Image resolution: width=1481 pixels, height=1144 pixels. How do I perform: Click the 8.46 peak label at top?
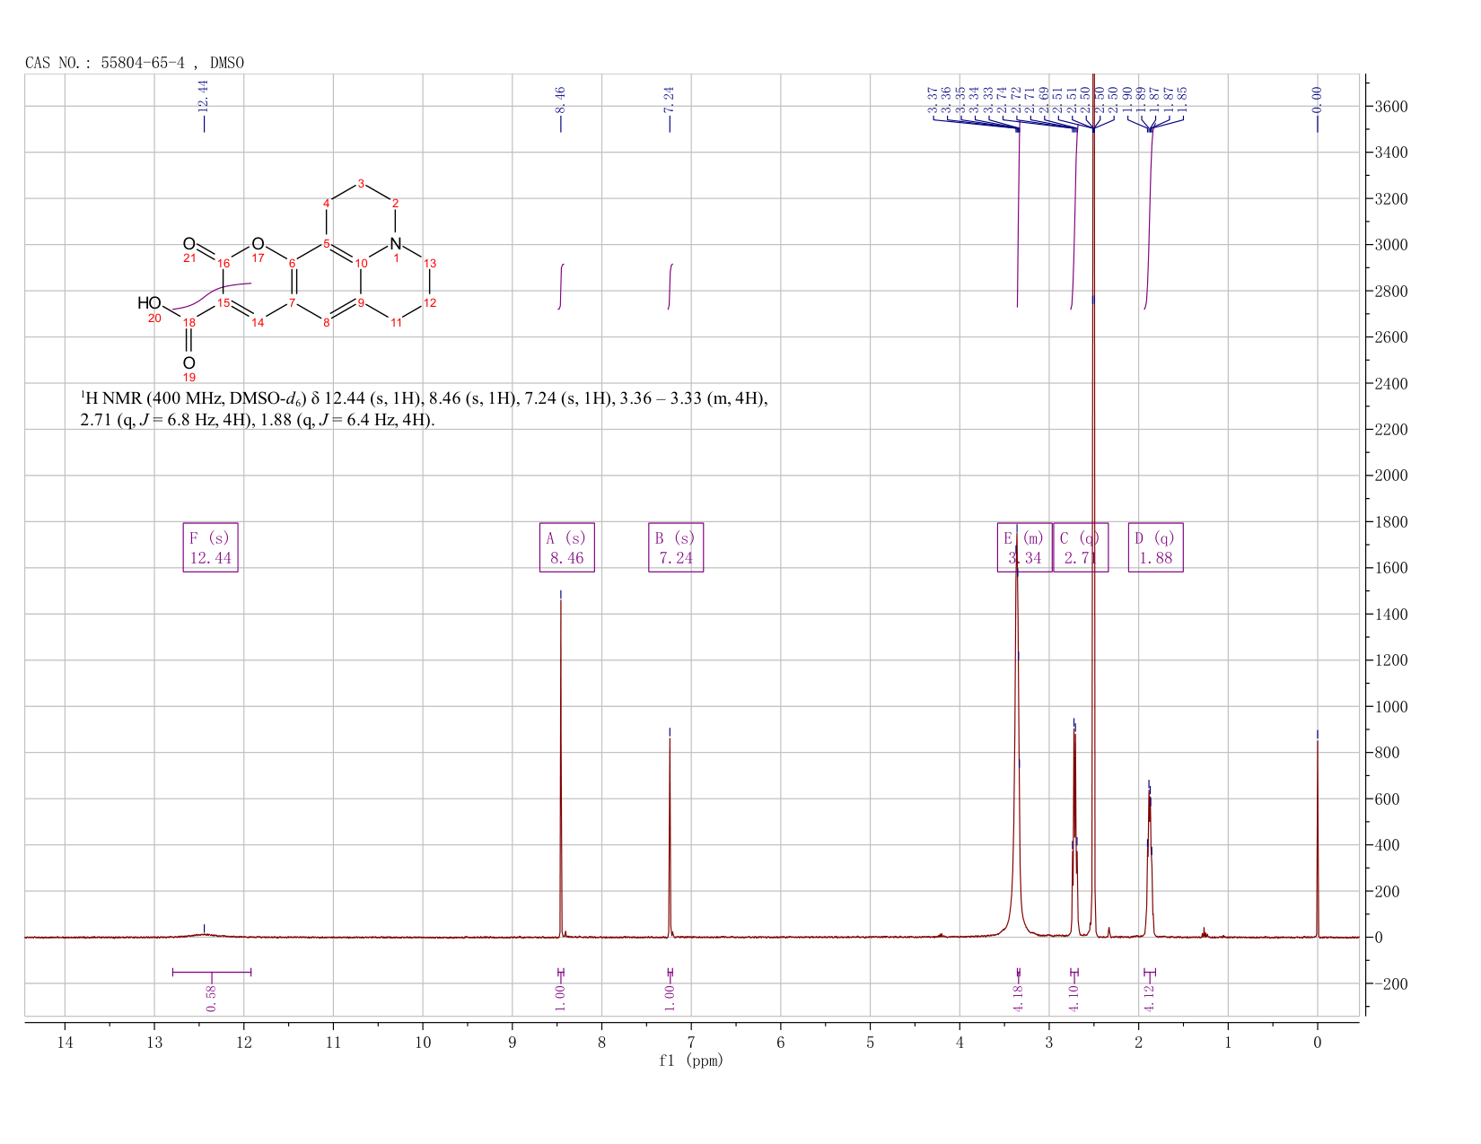560,99
